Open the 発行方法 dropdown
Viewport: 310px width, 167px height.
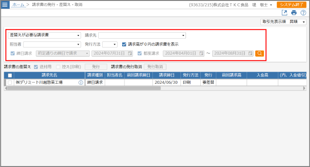click(x=110, y=44)
